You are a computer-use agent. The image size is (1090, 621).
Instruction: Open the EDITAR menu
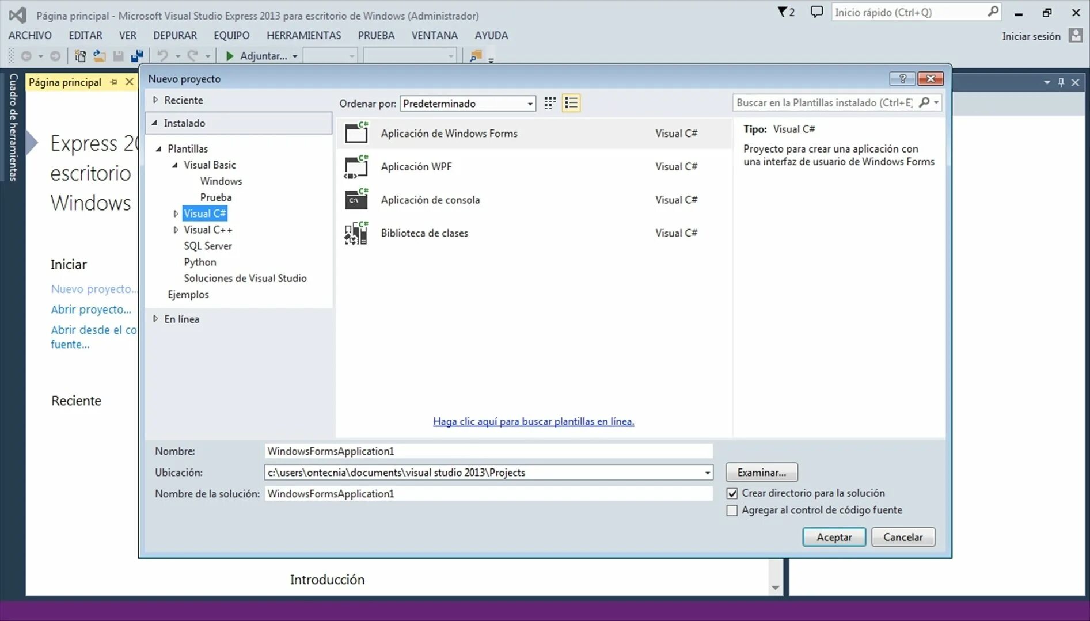point(85,35)
